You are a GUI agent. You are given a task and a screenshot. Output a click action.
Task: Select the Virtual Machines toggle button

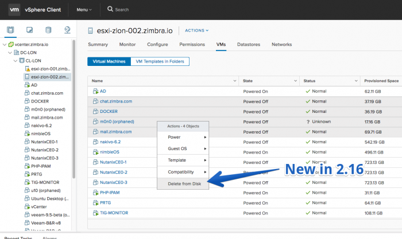click(109, 61)
